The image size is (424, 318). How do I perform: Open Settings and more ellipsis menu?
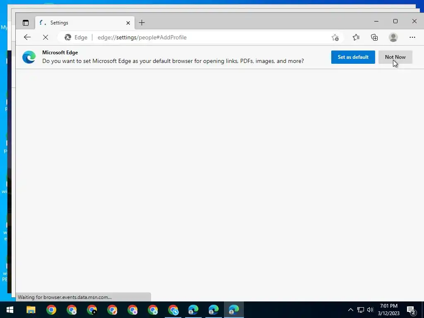(x=412, y=37)
